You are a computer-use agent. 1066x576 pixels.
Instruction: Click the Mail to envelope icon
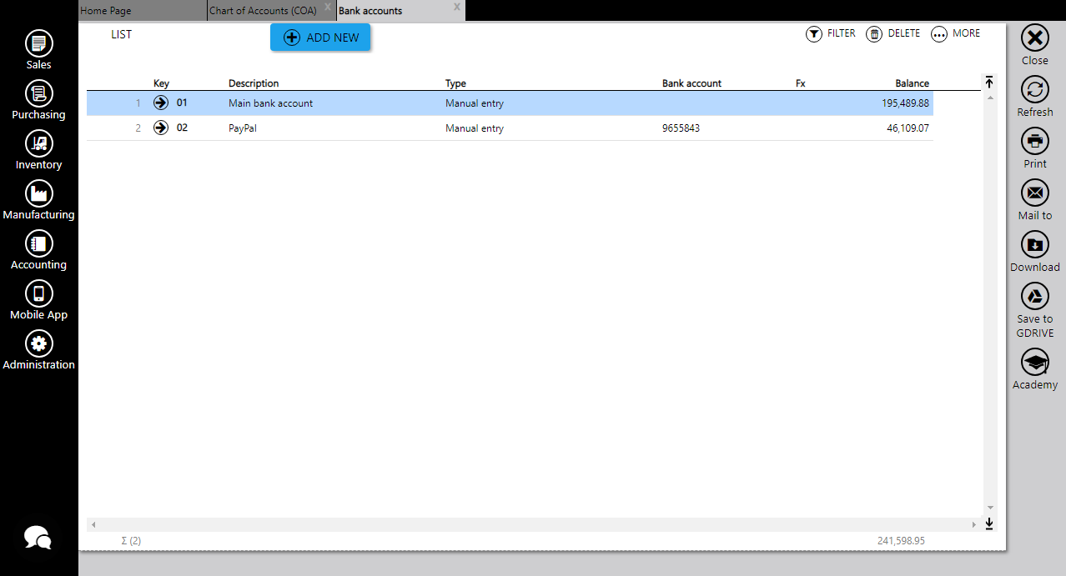(x=1035, y=193)
